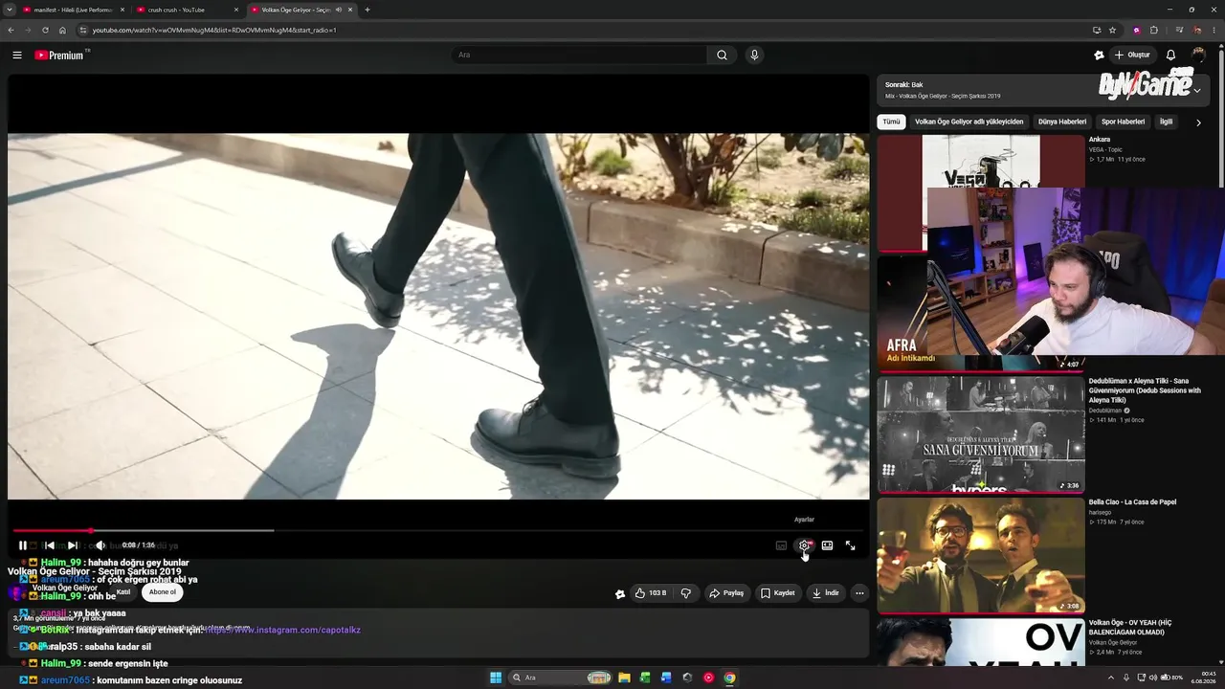Open a new browser tab
Screen dimensions: 1225x689
[367, 10]
